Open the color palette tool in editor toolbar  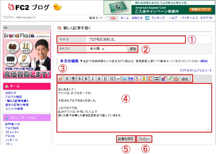pos(60,79)
